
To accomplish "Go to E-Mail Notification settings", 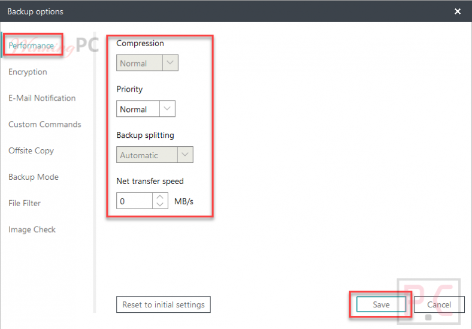I will coord(42,98).
